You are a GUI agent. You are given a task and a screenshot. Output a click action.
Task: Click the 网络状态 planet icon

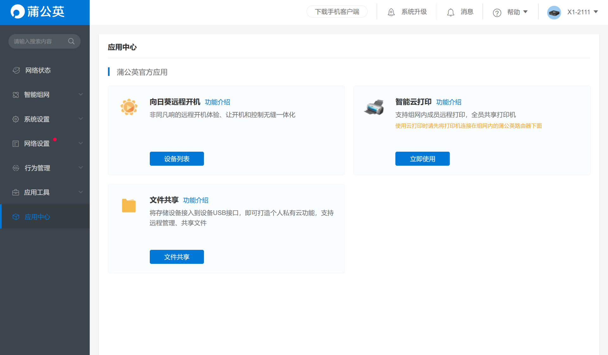pos(16,70)
